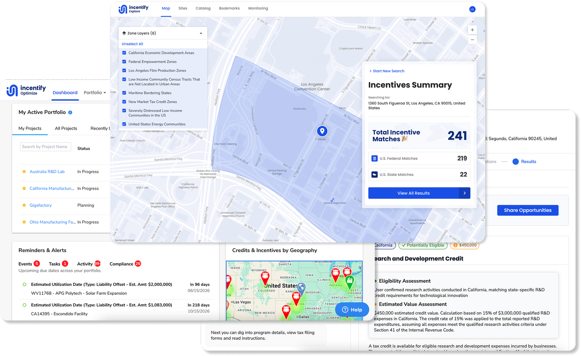The image size is (581, 356).
Task: Click the Potentially Eligible tag
Action: 423,245
